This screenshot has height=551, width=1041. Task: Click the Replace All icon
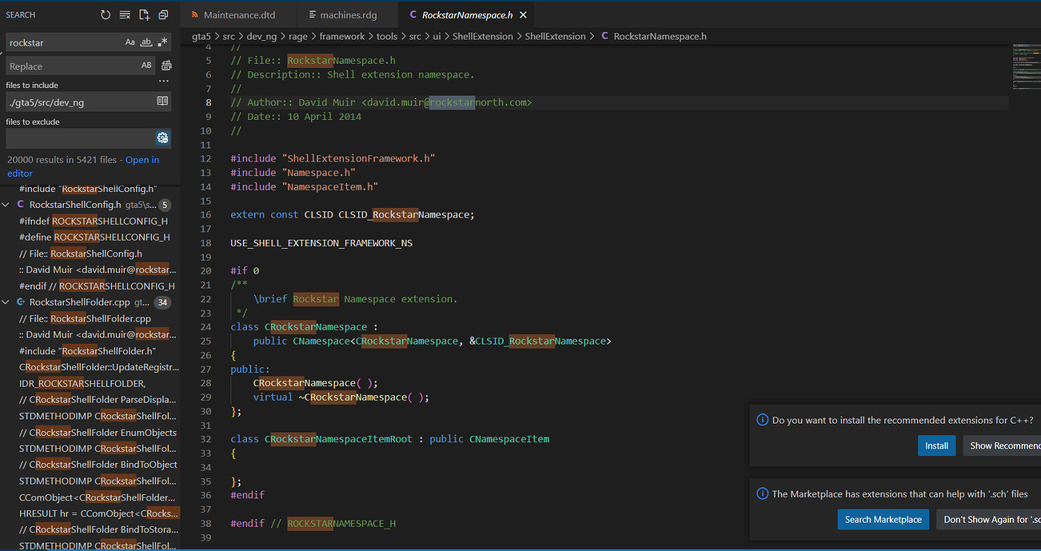click(167, 66)
